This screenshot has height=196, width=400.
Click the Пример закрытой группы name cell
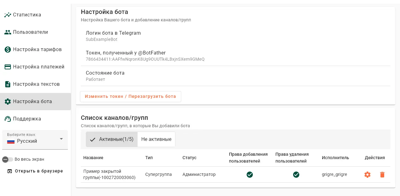coord(109,175)
